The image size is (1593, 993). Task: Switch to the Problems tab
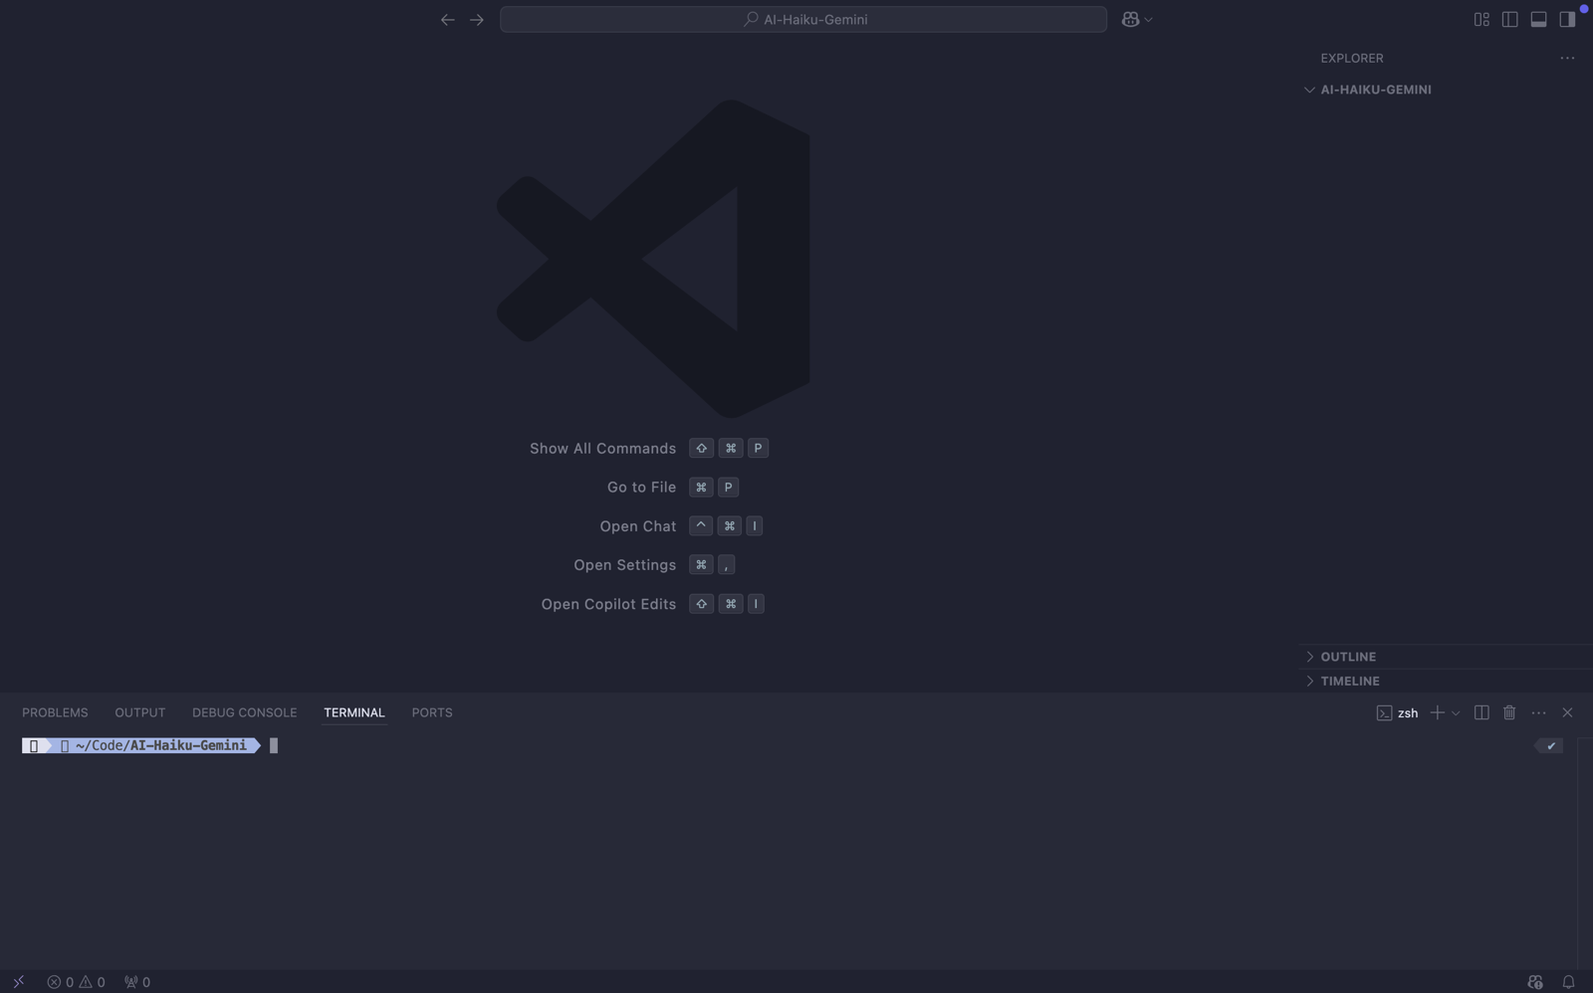coord(55,712)
